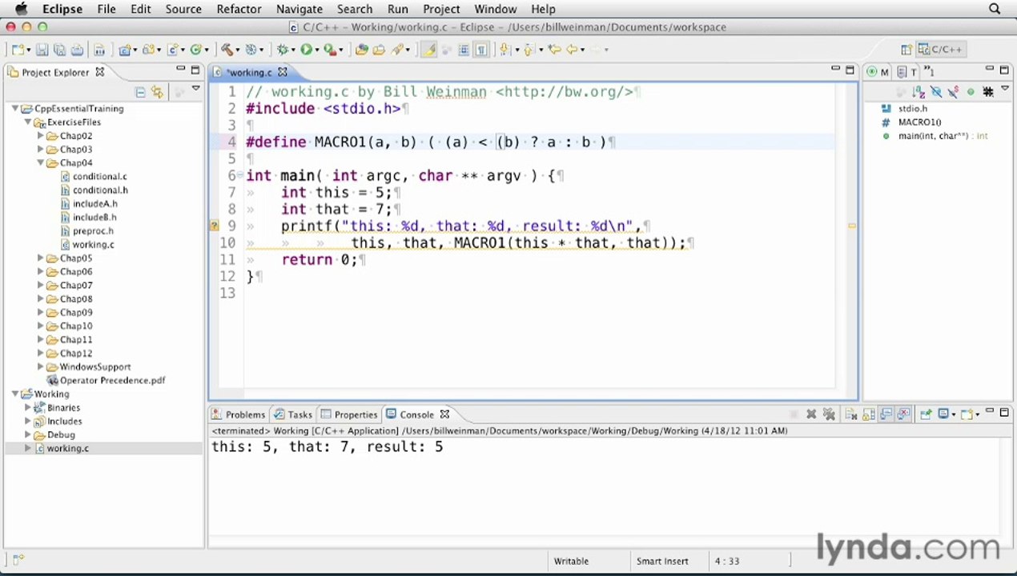This screenshot has width=1017, height=576.
Task: Click the Build hammer icon
Action: point(227,50)
